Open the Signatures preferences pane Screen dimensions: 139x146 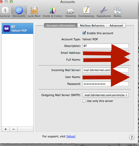[x=104, y=12]
